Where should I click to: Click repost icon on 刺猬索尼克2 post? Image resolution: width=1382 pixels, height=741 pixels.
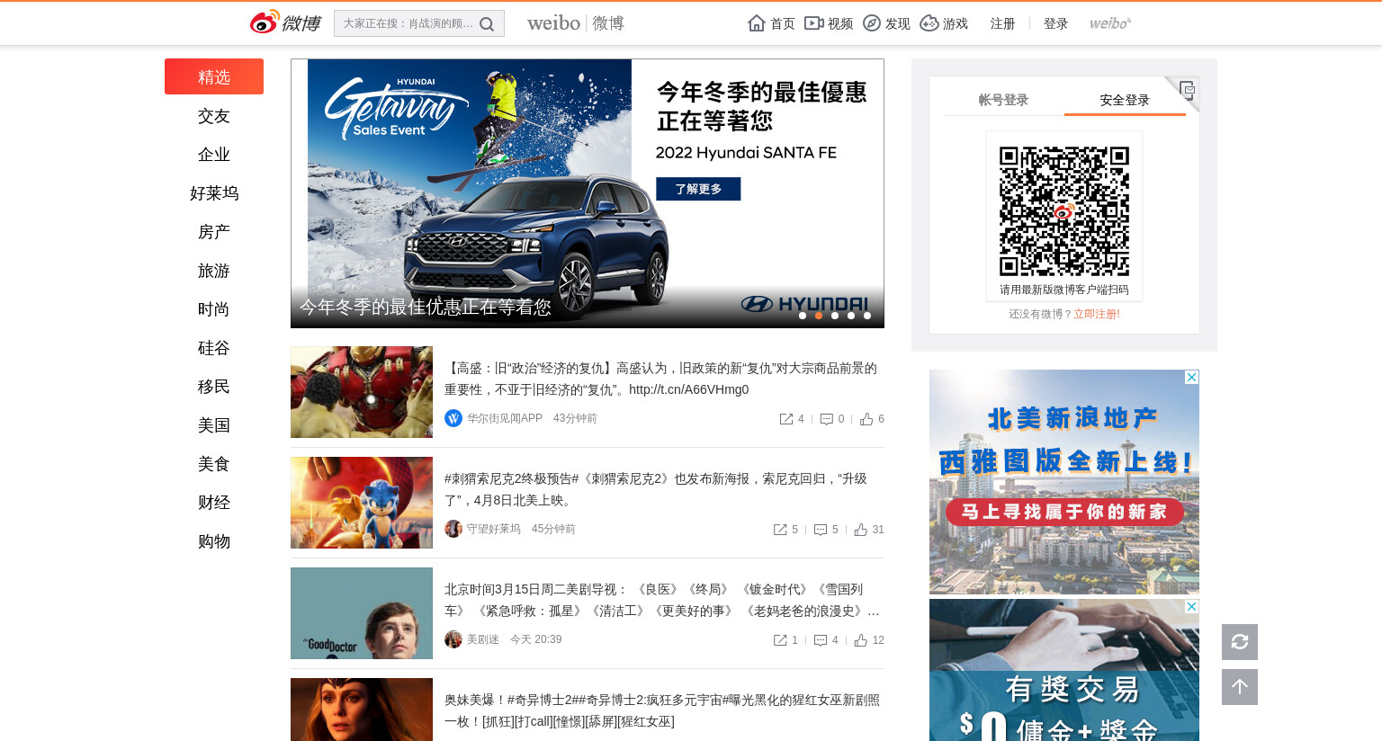pos(780,530)
